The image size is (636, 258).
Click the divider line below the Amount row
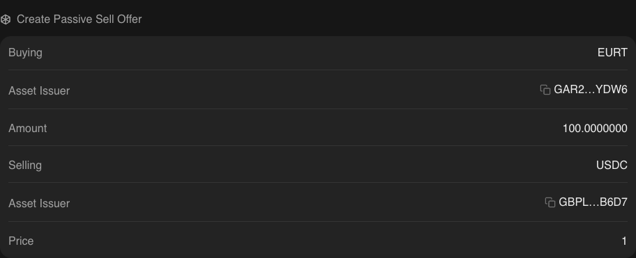click(x=318, y=145)
